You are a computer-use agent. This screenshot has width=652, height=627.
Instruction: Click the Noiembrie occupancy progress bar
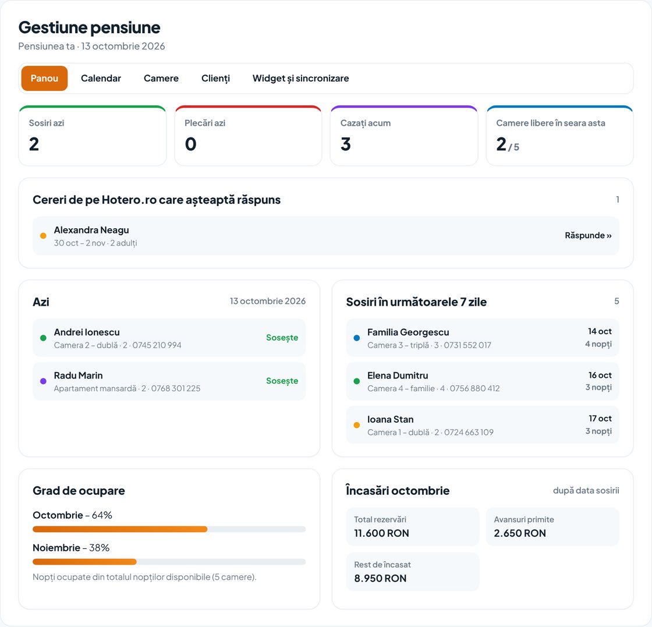click(x=169, y=562)
